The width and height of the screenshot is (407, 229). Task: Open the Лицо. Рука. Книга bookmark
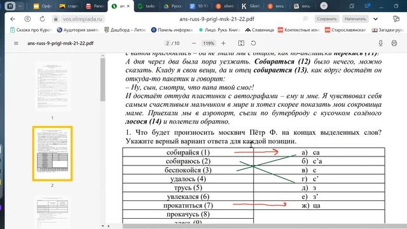click(219, 30)
